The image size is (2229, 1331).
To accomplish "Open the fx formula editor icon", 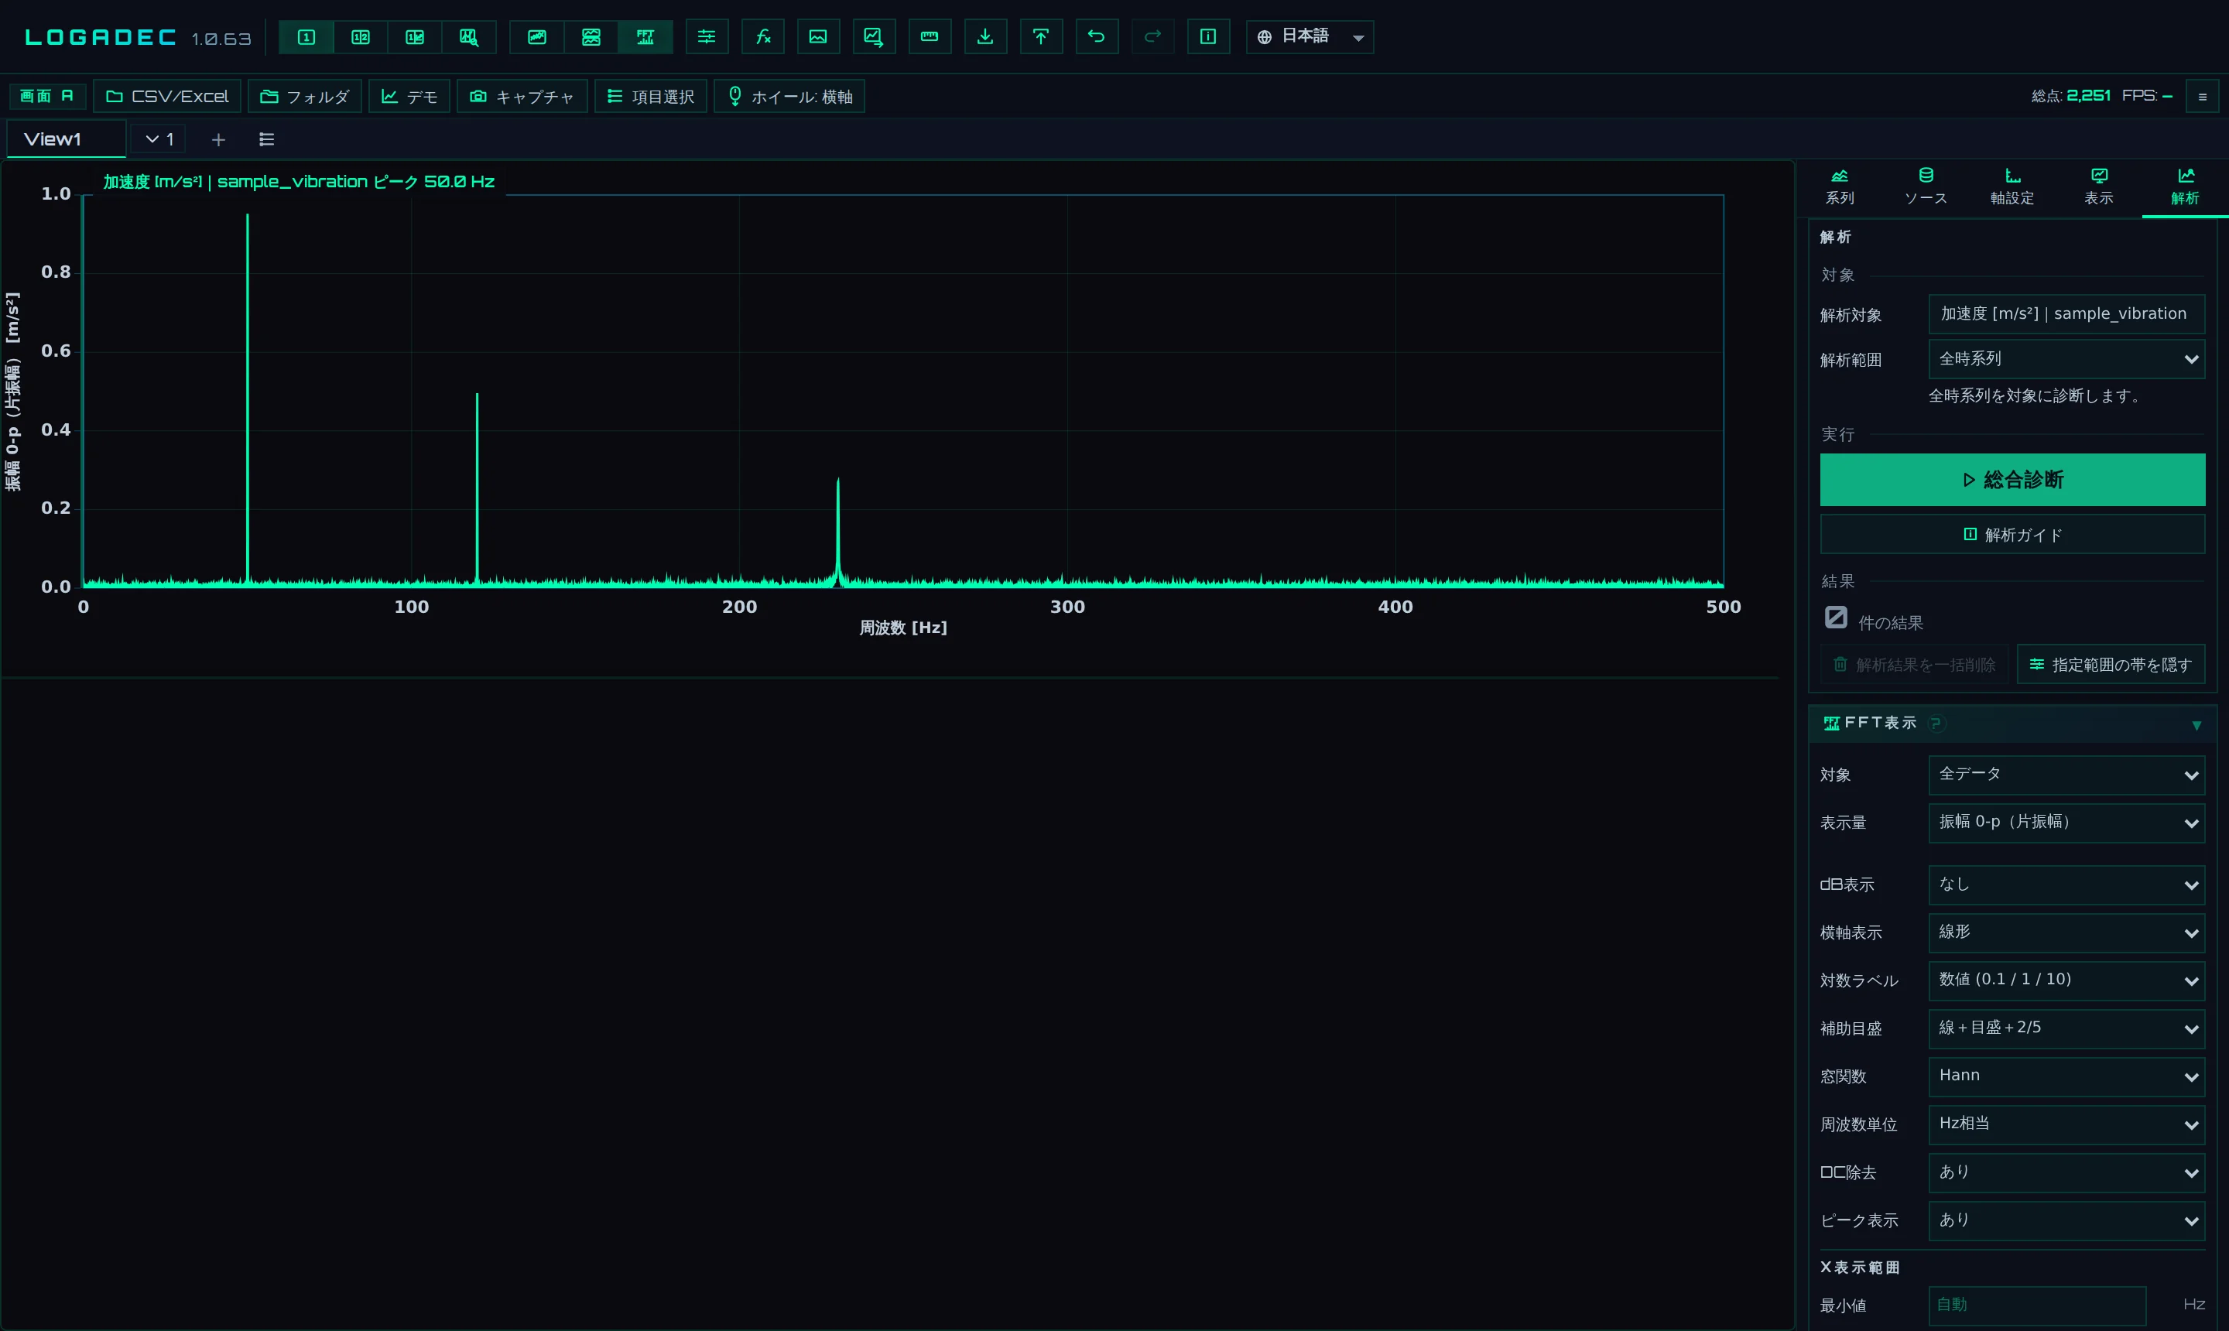I will 762,37.
